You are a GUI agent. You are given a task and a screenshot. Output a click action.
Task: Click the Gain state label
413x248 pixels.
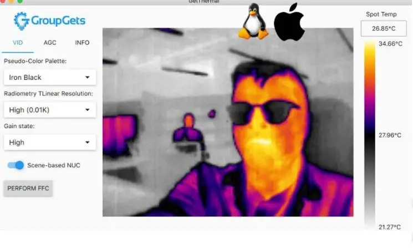19,126
